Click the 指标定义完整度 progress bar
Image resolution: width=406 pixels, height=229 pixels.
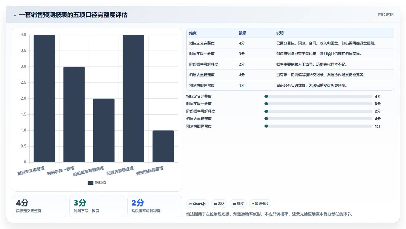point(318,96)
